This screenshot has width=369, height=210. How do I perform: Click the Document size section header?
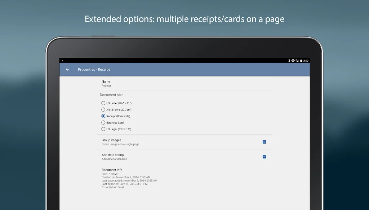pyautogui.click(x=111, y=95)
